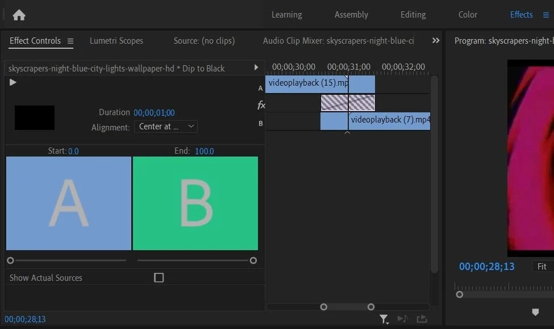Click the filter icon below the timeline
This screenshot has width=554, height=329.
point(384,319)
